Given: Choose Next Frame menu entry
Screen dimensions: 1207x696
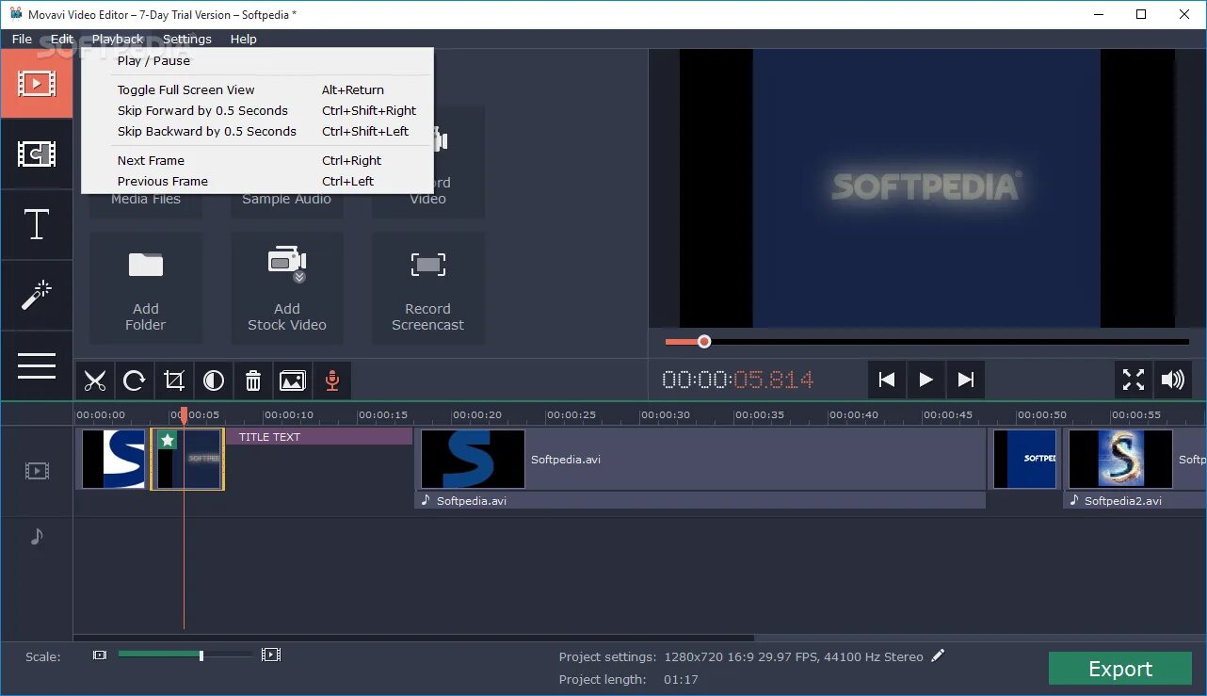Looking at the screenshot, I should point(257,160).
